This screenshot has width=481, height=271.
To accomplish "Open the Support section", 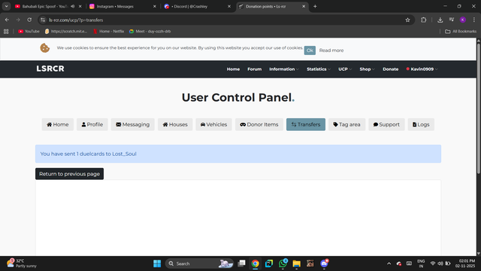I will click(386, 124).
